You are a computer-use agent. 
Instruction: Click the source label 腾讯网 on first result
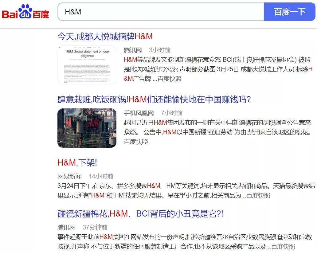pos(133,50)
